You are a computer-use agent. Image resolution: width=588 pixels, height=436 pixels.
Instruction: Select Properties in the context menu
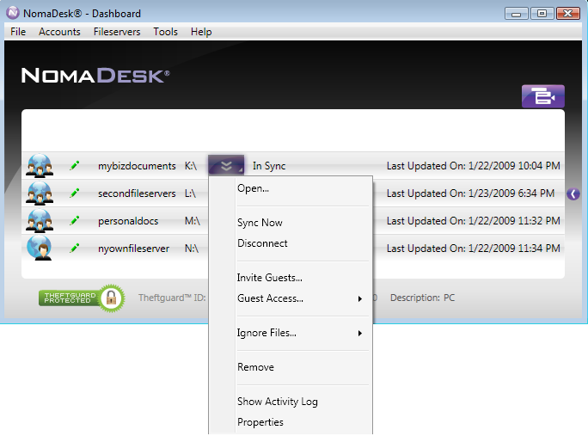[260, 422]
